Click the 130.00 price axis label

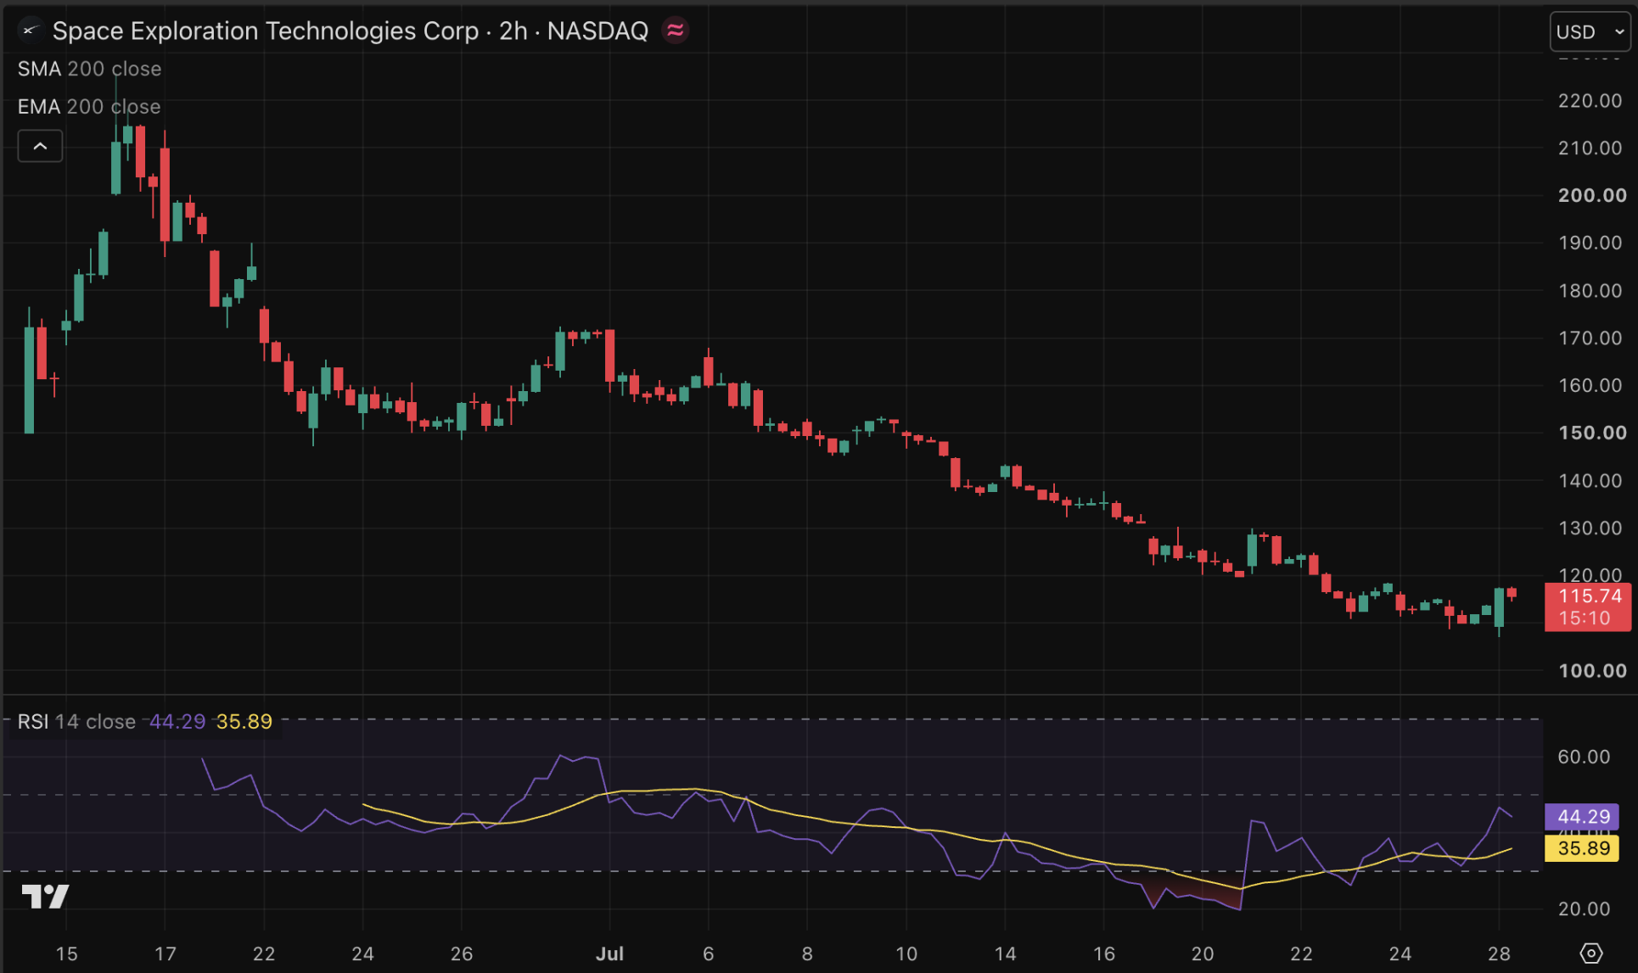1590,528
